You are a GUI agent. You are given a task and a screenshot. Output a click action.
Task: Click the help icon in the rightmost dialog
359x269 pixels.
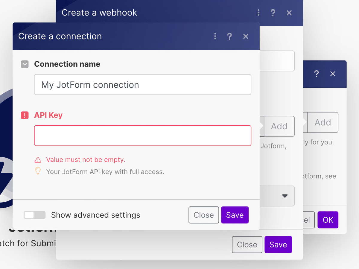coord(317,74)
